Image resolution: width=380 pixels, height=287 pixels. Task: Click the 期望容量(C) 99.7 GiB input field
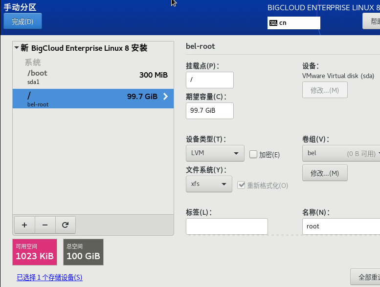tap(210, 111)
